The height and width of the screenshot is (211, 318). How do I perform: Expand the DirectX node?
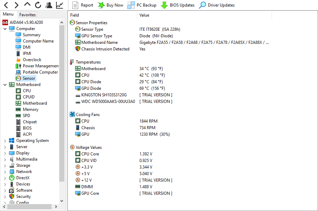(x=5, y=178)
